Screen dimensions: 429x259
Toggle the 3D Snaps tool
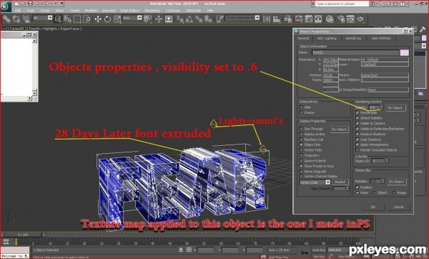click(x=179, y=19)
